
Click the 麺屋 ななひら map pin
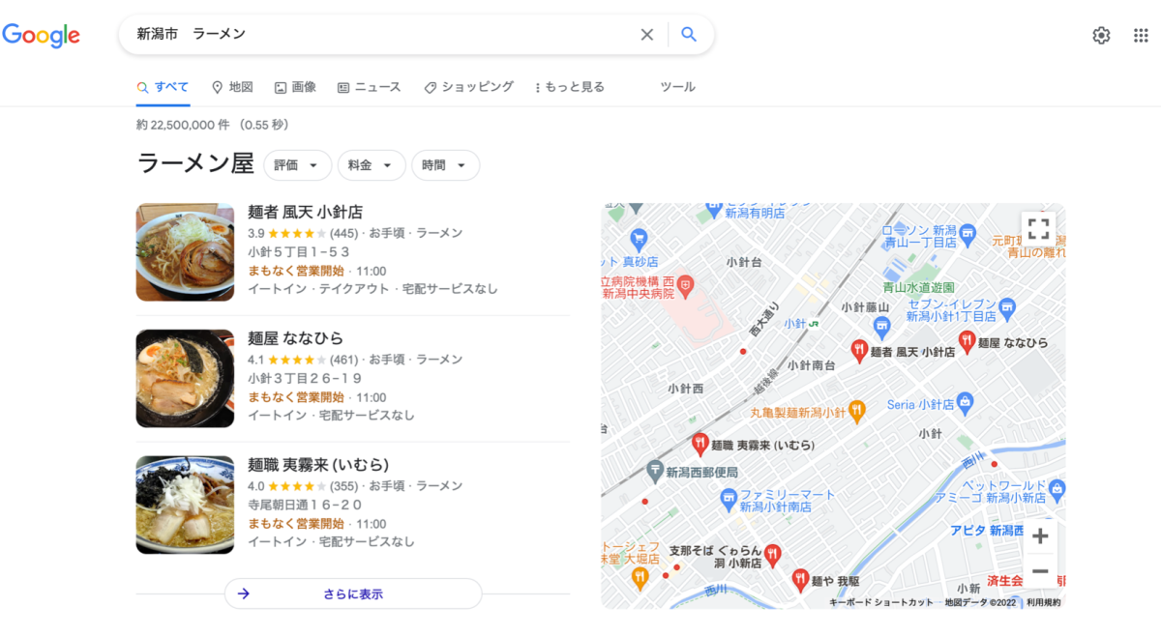click(966, 340)
